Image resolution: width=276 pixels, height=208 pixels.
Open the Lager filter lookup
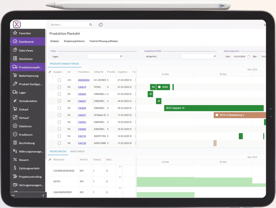click(121, 56)
